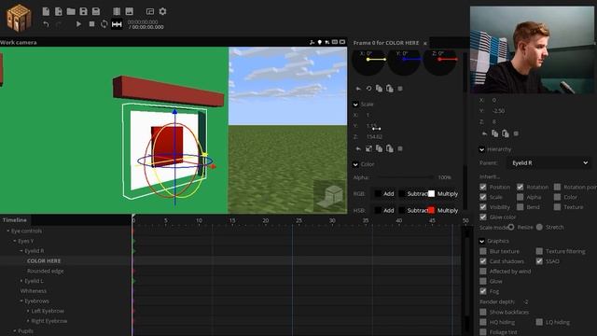Toggle the controls icon in Work camera header
The width and height of the screenshot is (597, 336).
(312, 42)
